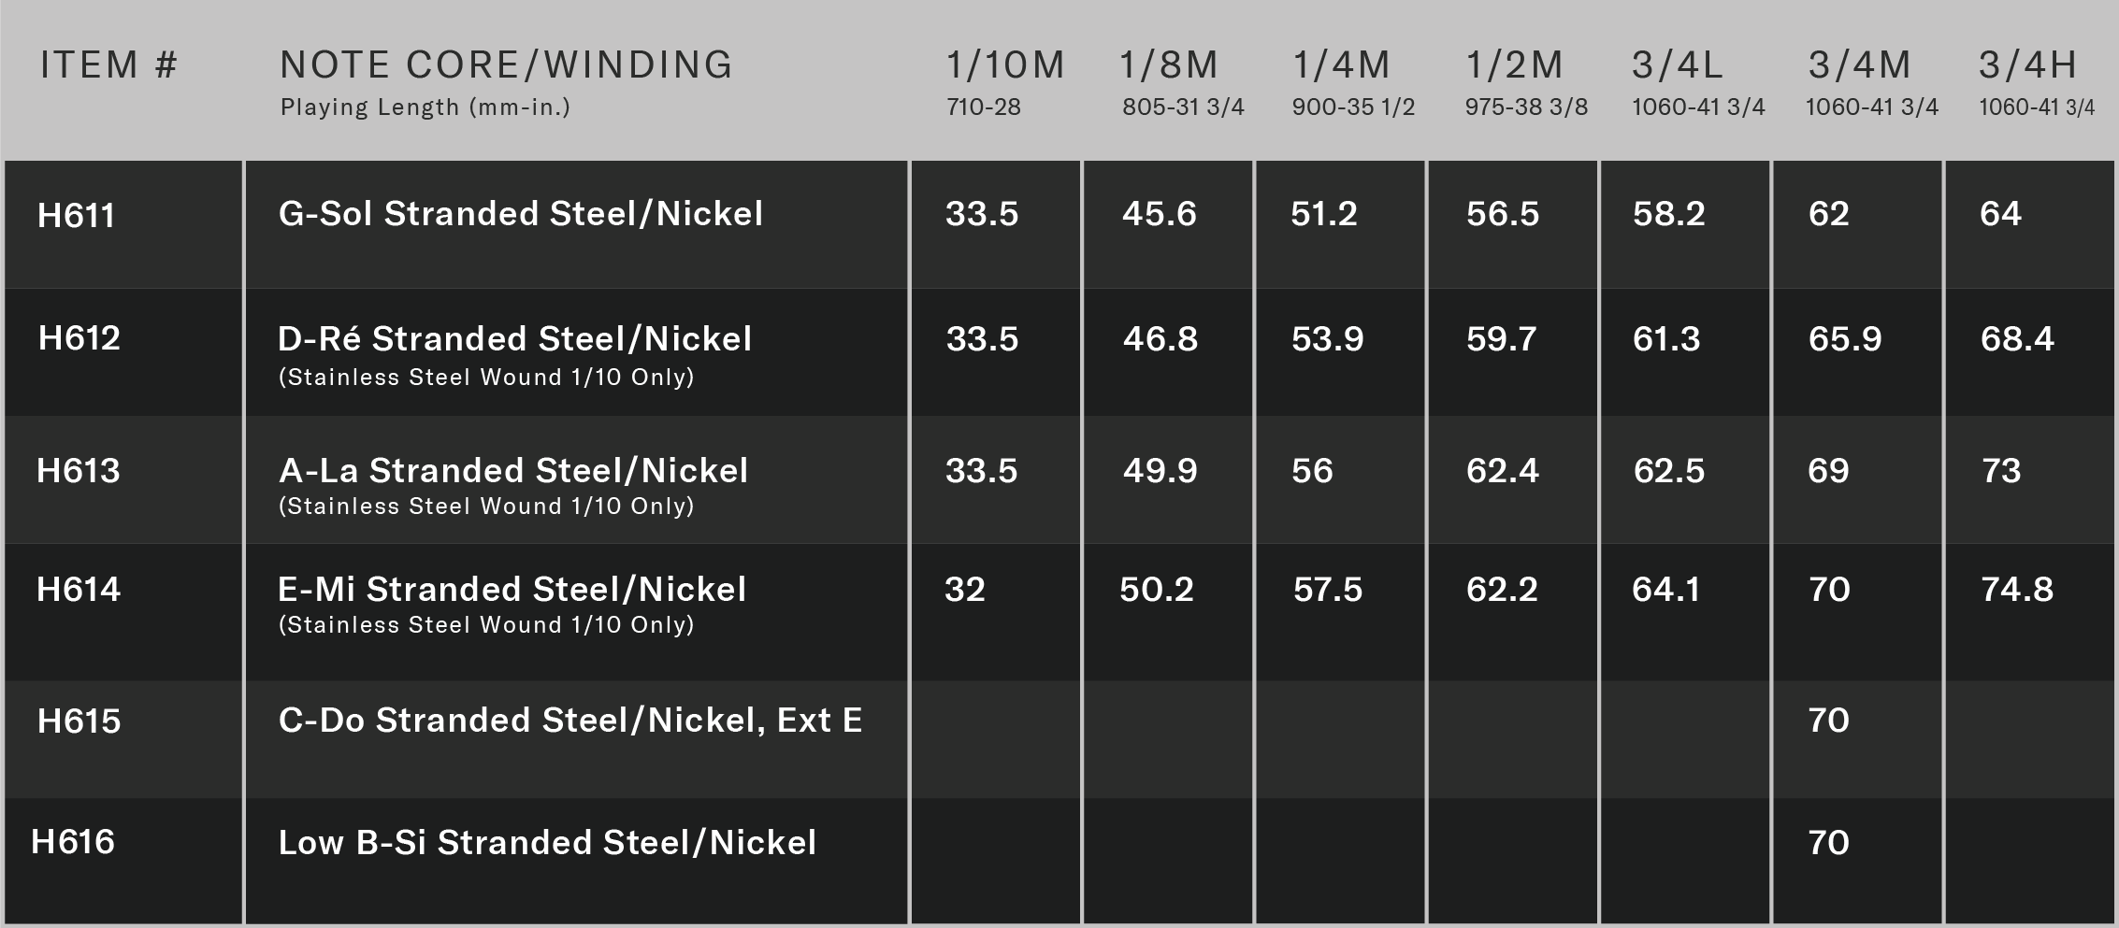Select the 62.5 value in 3/4L column
Viewport: 2119px width, 928px height.
click(x=1669, y=471)
